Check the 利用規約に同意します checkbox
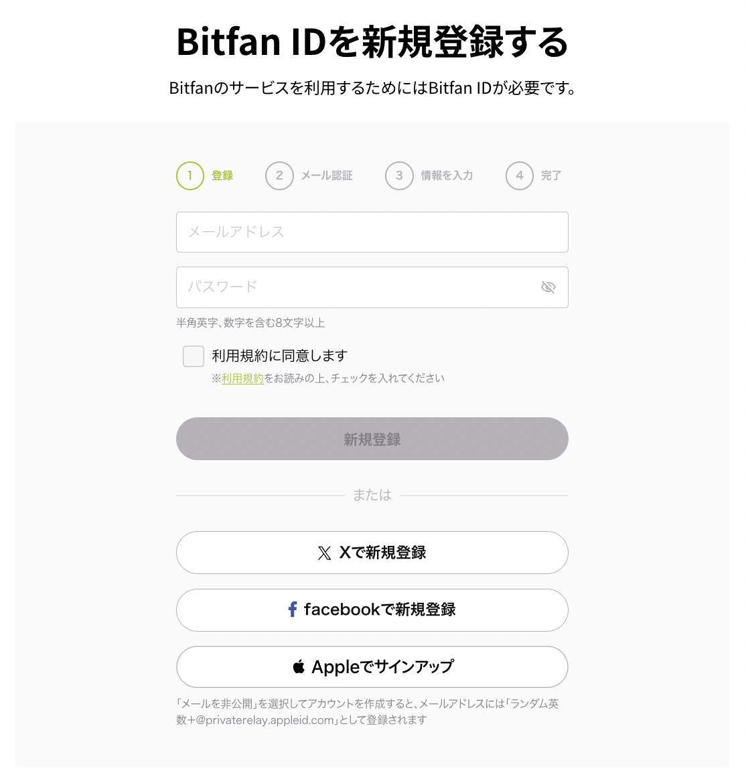Image resolution: width=746 pixels, height=781 pixels. click(194, 356)
